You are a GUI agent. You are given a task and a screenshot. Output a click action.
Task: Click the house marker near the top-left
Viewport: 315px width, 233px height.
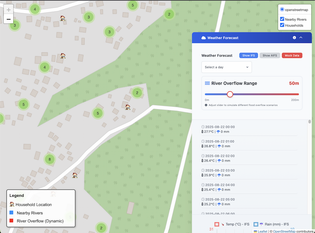click(x=63, y=18)
